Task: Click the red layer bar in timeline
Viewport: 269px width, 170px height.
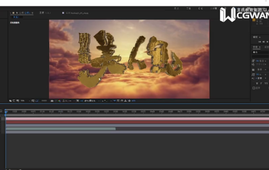Action: click(137, 122)
